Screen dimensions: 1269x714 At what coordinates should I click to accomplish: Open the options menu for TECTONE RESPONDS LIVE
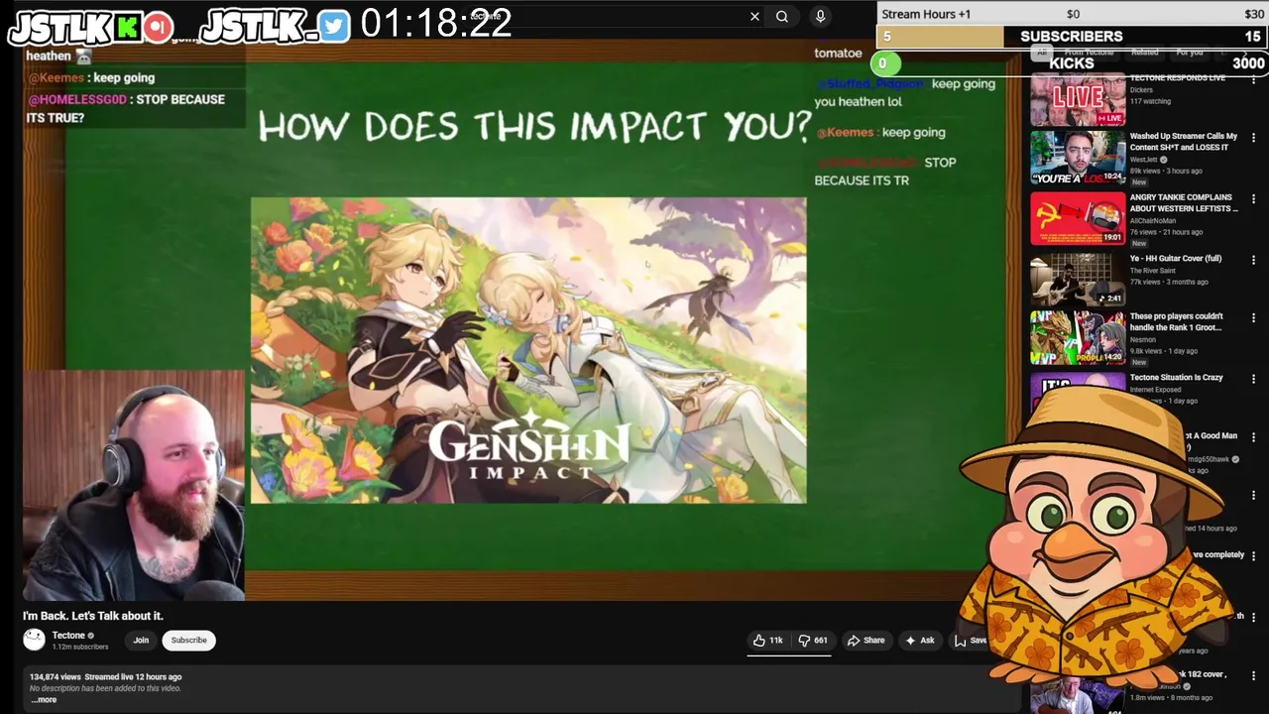coord(1253,81)
